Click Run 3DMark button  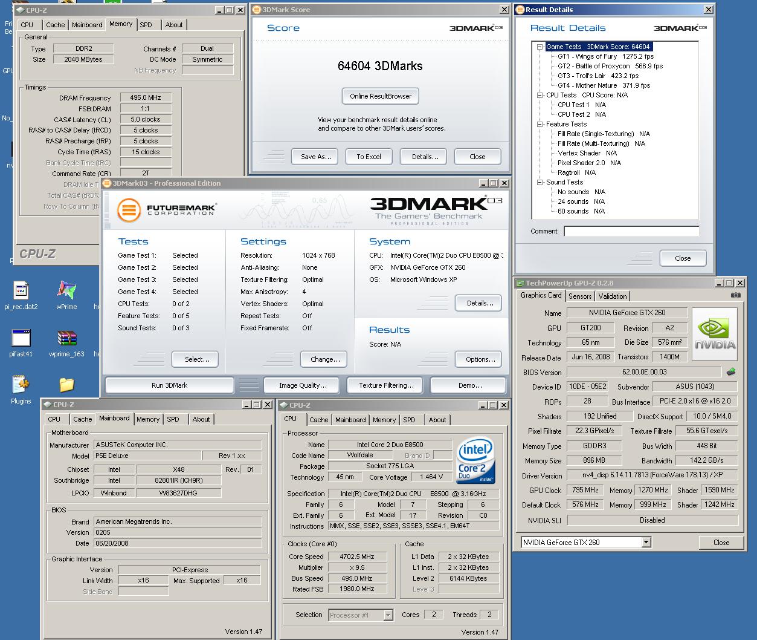coord(170,385)
